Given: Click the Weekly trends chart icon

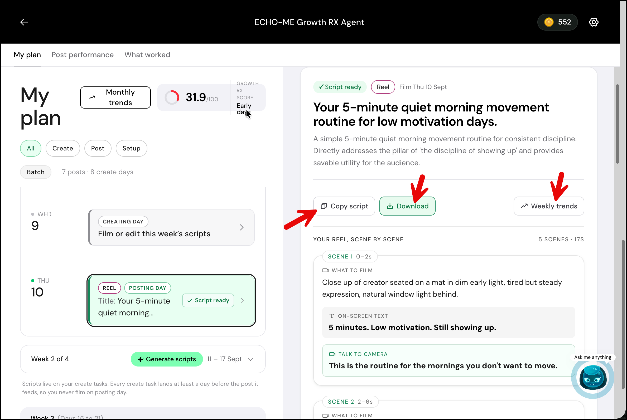Looking at the screenshot, I should click(524, 206).
